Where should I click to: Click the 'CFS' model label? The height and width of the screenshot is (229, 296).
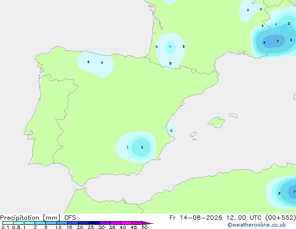coord(70,218)
